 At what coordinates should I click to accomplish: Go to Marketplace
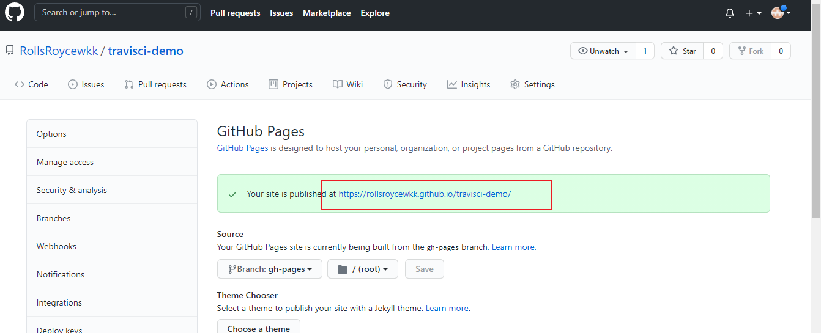pyautogui.click(x=327, y=13)
